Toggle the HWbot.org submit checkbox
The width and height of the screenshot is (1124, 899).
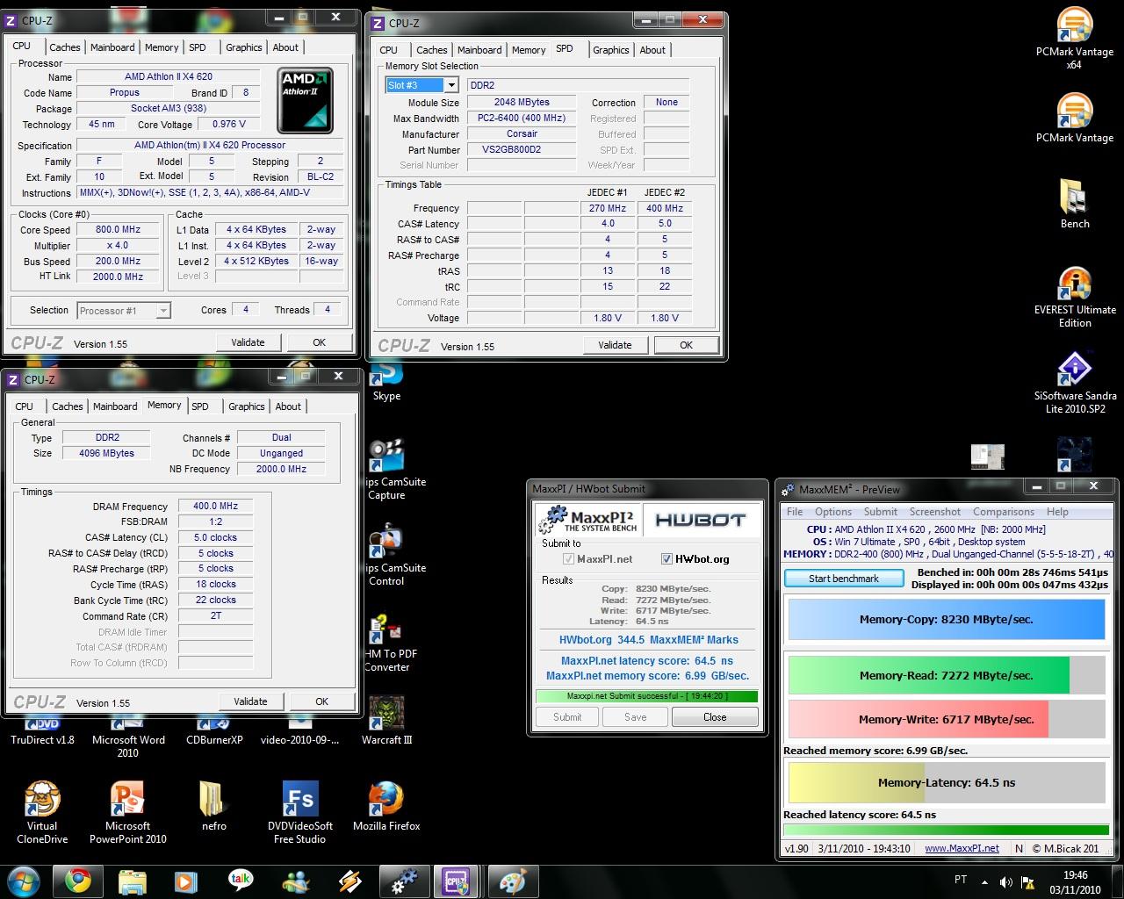[666, 559]
